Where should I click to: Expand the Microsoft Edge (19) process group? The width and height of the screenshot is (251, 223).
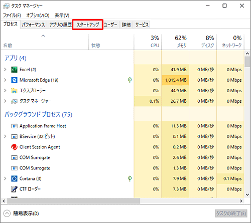pyautogui.click(x=5, y=80)
